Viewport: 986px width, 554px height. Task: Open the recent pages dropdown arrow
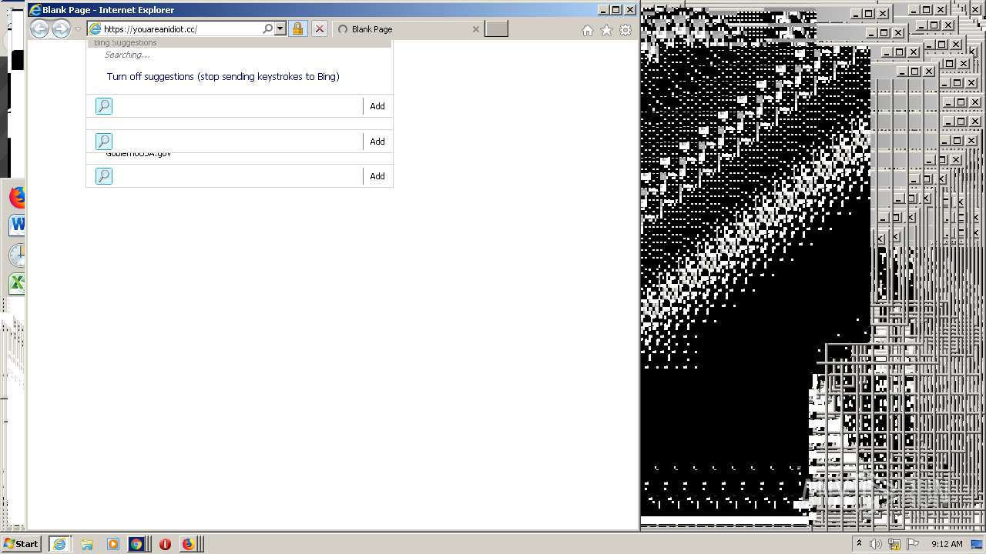(78, 29)
